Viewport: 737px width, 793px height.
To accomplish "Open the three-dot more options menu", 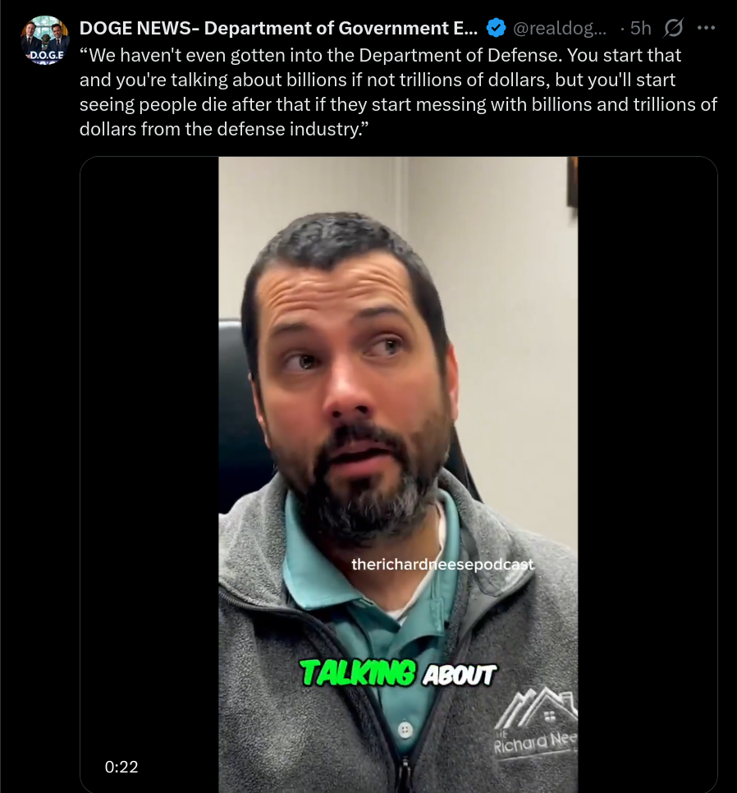I will 706,28.
